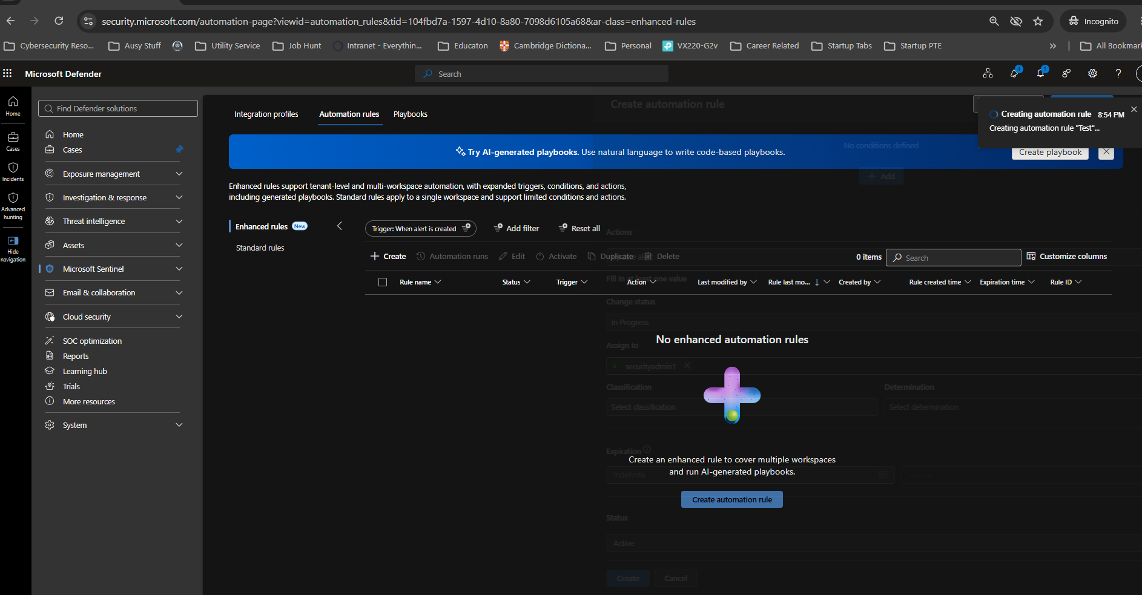The width and height of the screenshot is (1142, 595).
Task: Open the settings gear in Defender header
Action: click(x=1092, y=73)
